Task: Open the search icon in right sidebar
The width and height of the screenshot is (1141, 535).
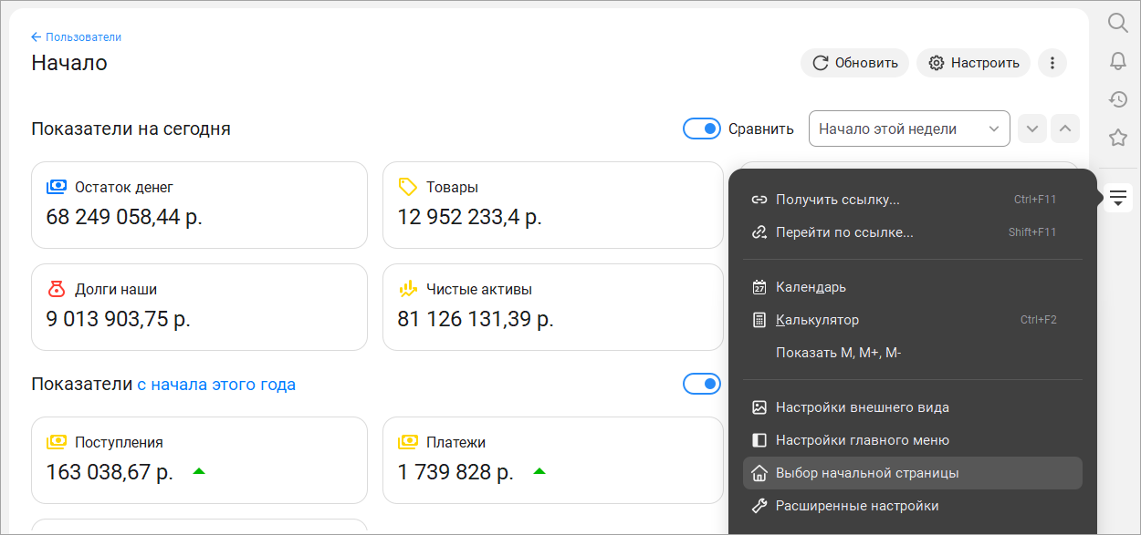Action: (x=1118, y=23)
